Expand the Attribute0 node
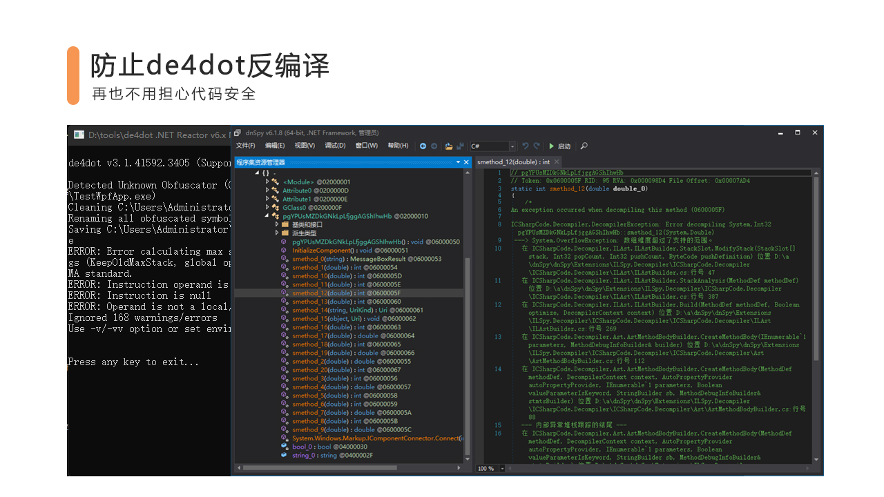 [267, 190]
